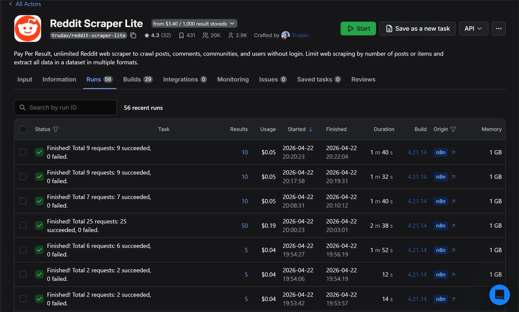
Task: Click the 4.3 star rating icon
Action: (147, 35)
